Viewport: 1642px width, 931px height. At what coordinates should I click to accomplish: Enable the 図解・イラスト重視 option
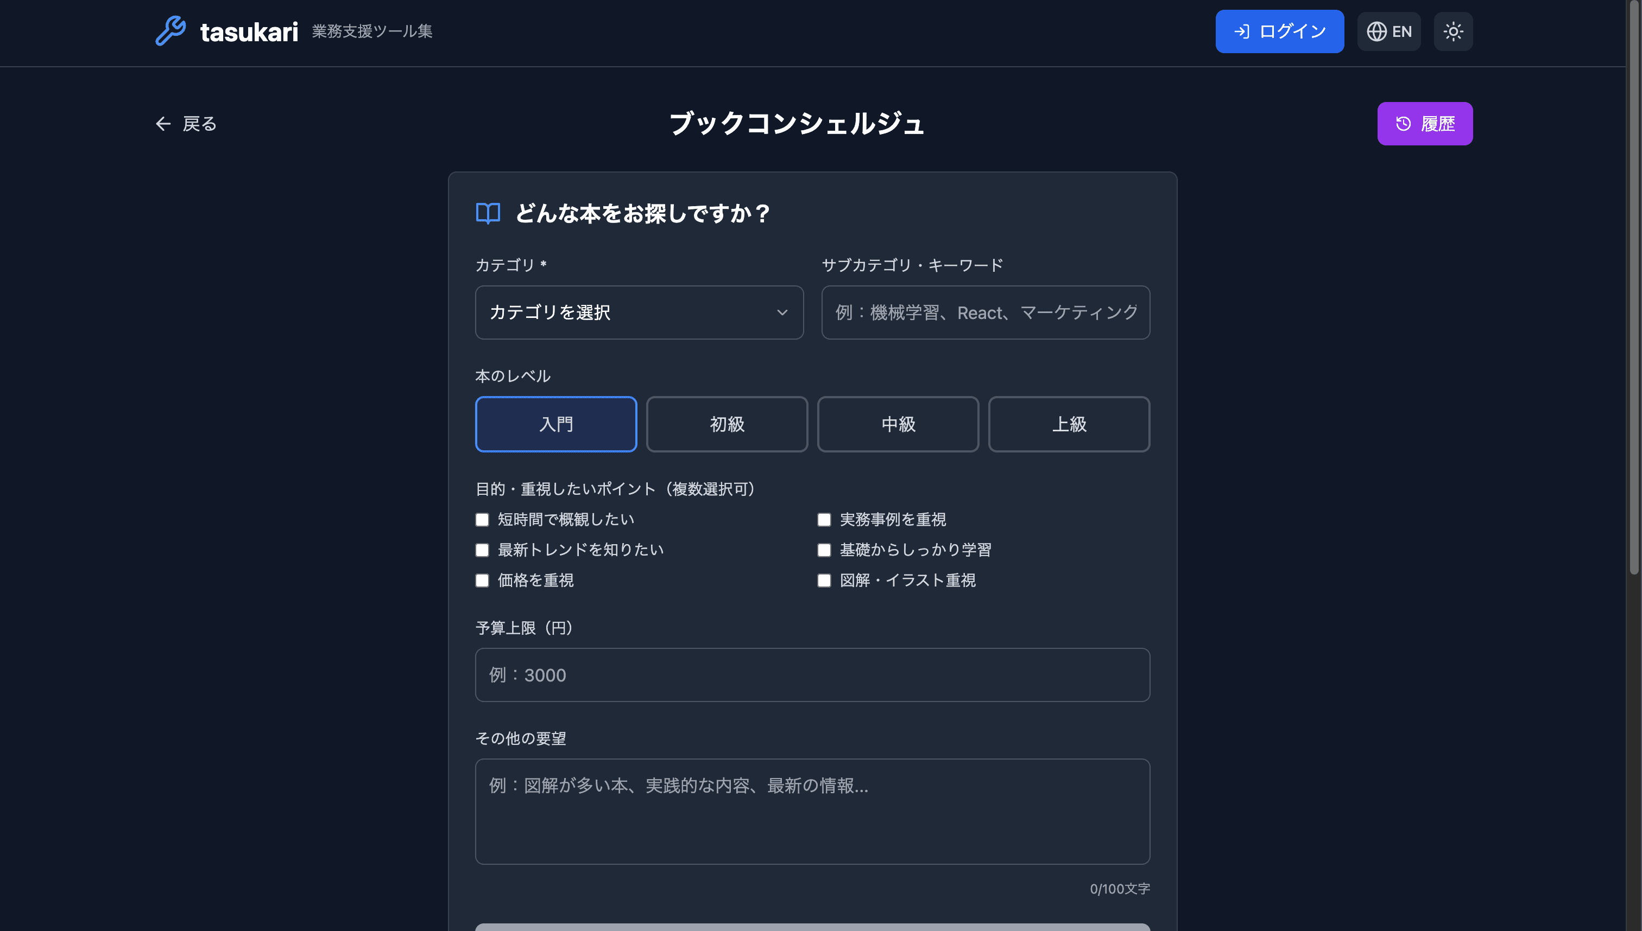pyautogui.click(x=824, y=580)
